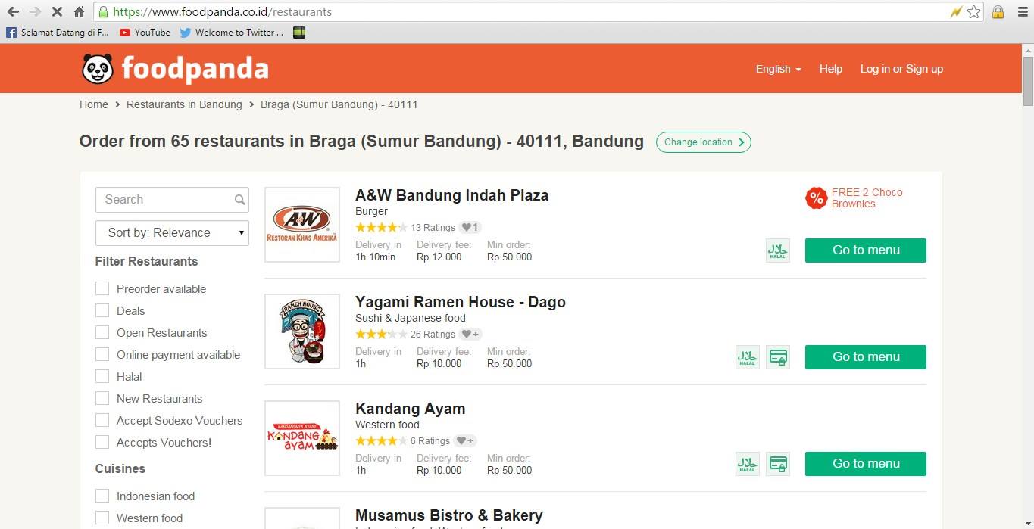Click the Kandang Ayam heart favorite icon
Screen dimensions: 1034x529
pyautogui.click(x=466, y=440)
